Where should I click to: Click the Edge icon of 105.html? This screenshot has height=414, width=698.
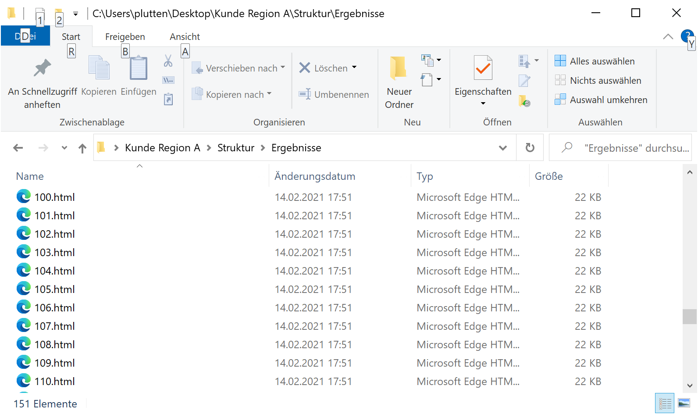pos(24,289)
